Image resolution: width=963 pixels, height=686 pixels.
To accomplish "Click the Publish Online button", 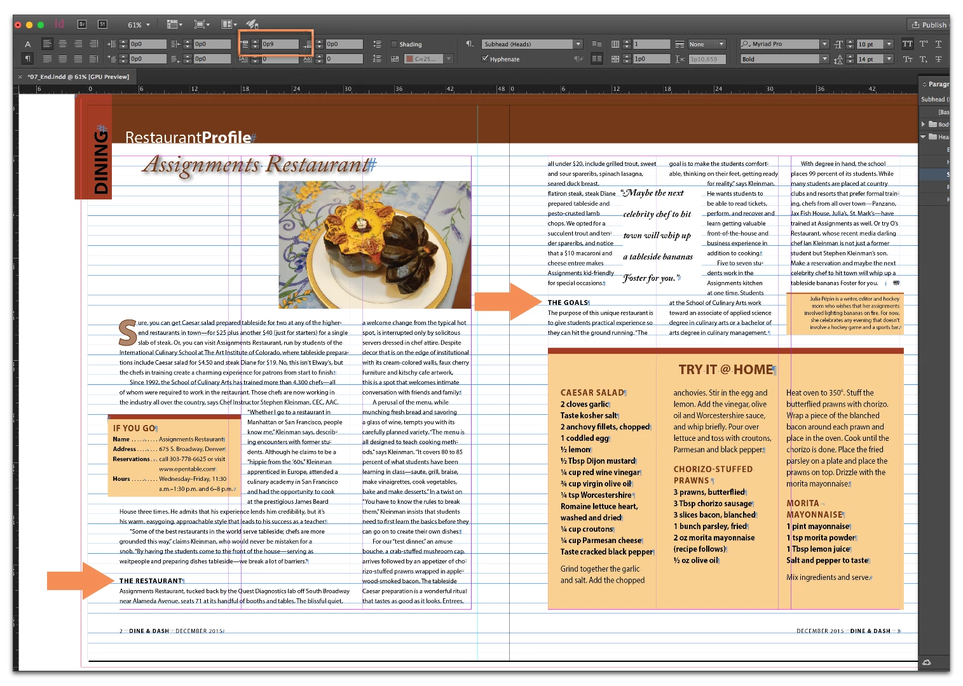I will pos(929,25).
